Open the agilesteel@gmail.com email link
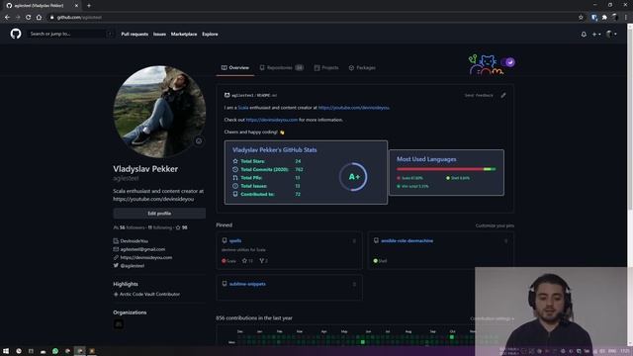The image size is (633, 356). coord(142,249)
